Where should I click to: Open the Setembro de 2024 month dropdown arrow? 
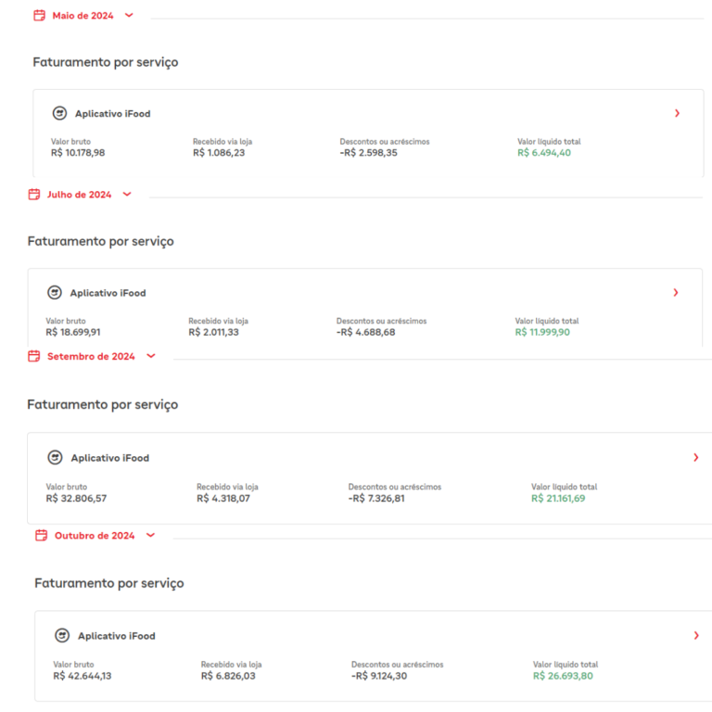coord(151,356)
